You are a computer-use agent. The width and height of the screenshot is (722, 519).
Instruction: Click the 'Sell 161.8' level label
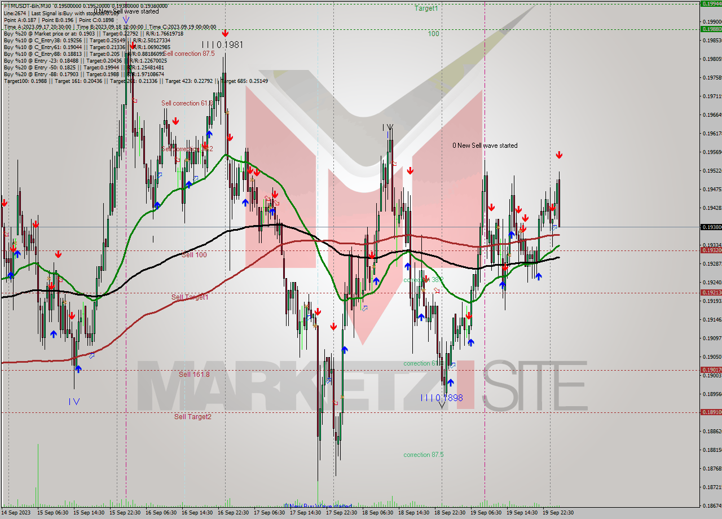pyautogui.click(x=195, y=374)
